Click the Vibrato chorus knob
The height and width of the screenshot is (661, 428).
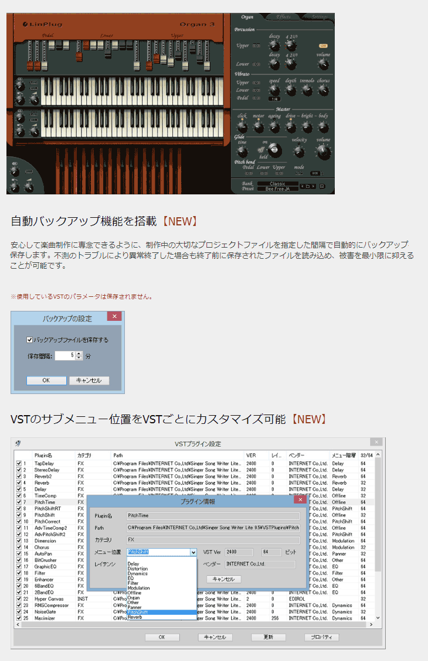tap(323, 90)
